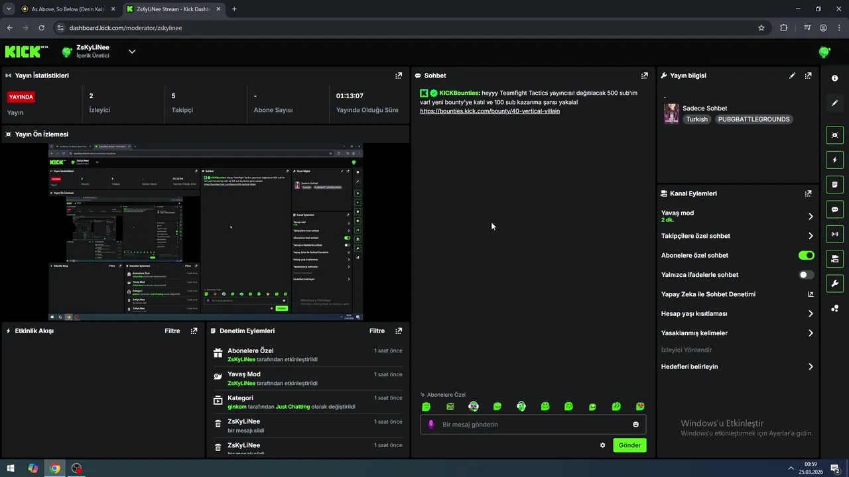Screen dimensions: 849x477
Task: Show hidden system tray icons
Action: (790, 468)
